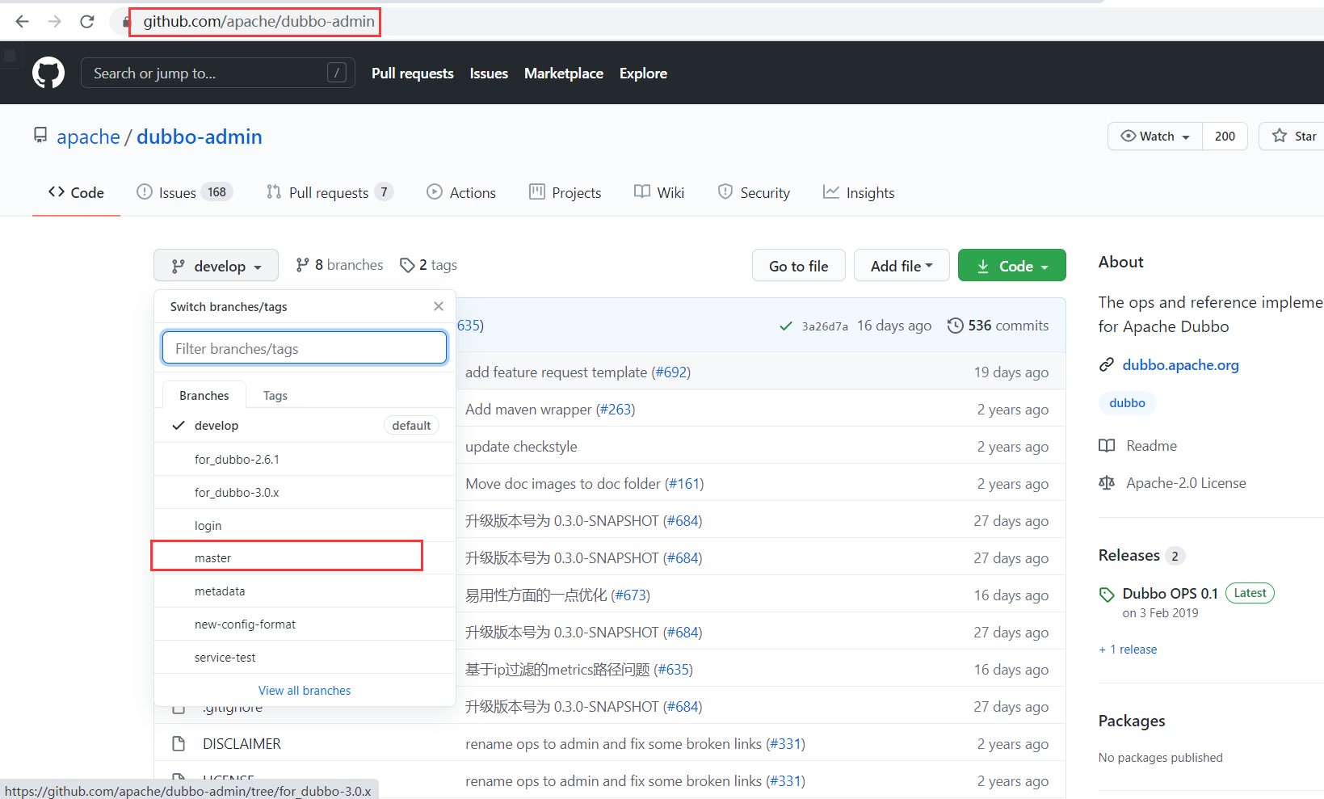Open the green Code download dropdown

pyautogui.click(x=1012, y=265)
